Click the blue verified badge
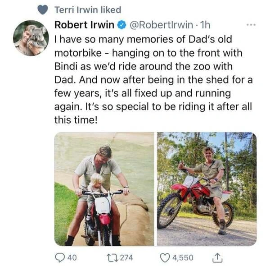This screenshot has width=270, height=266. click(x=121, y=25)
